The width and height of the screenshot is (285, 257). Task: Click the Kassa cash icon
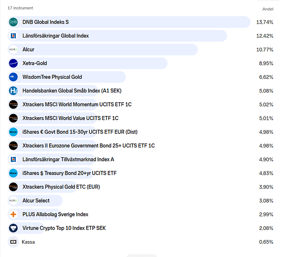point(13,242)
